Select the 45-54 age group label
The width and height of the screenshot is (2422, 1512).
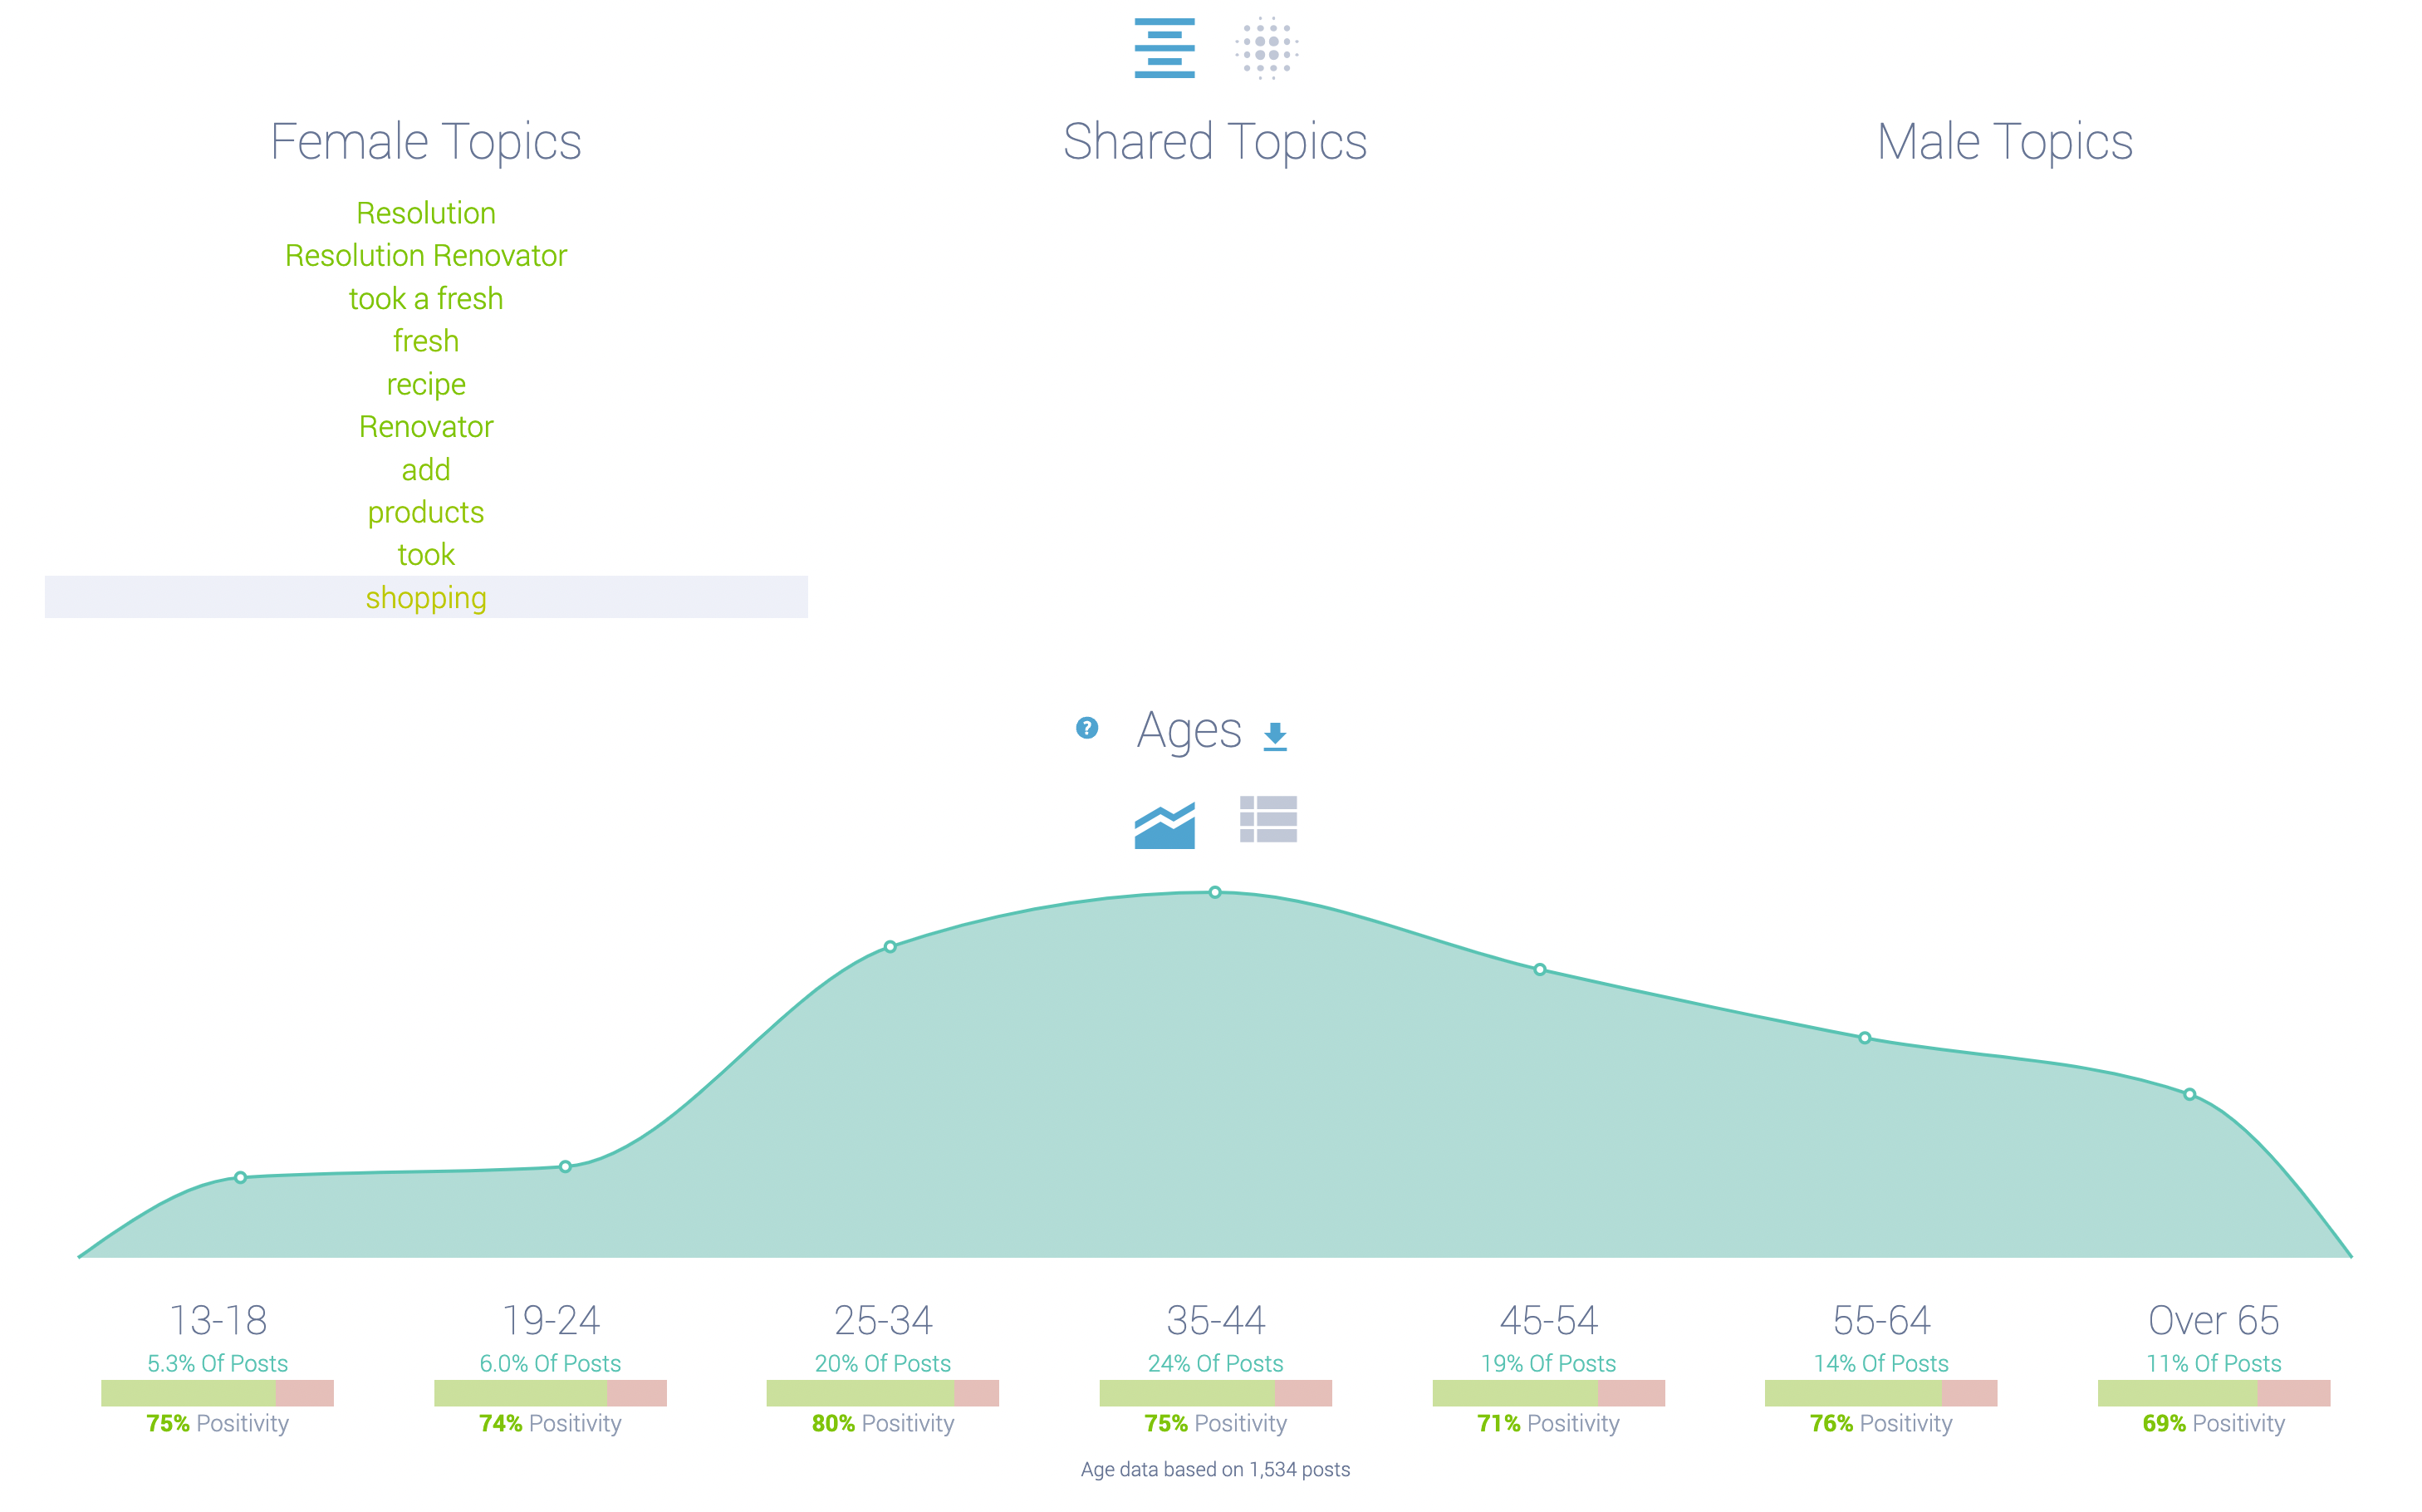[x=1548, y=1321]
